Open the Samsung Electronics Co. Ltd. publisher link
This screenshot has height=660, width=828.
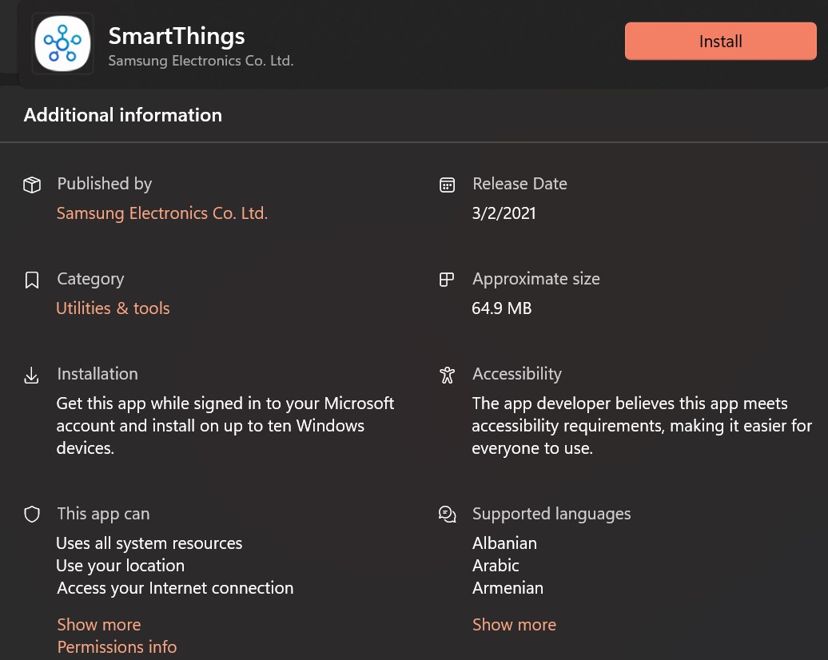tap(162, 213)
